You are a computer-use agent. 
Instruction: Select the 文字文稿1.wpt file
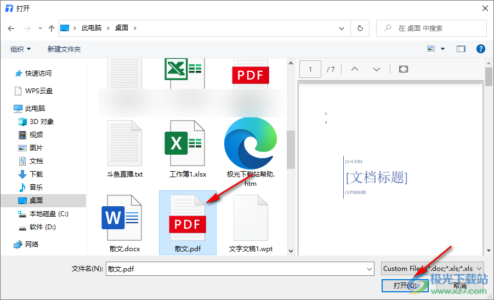coord(251,224)
